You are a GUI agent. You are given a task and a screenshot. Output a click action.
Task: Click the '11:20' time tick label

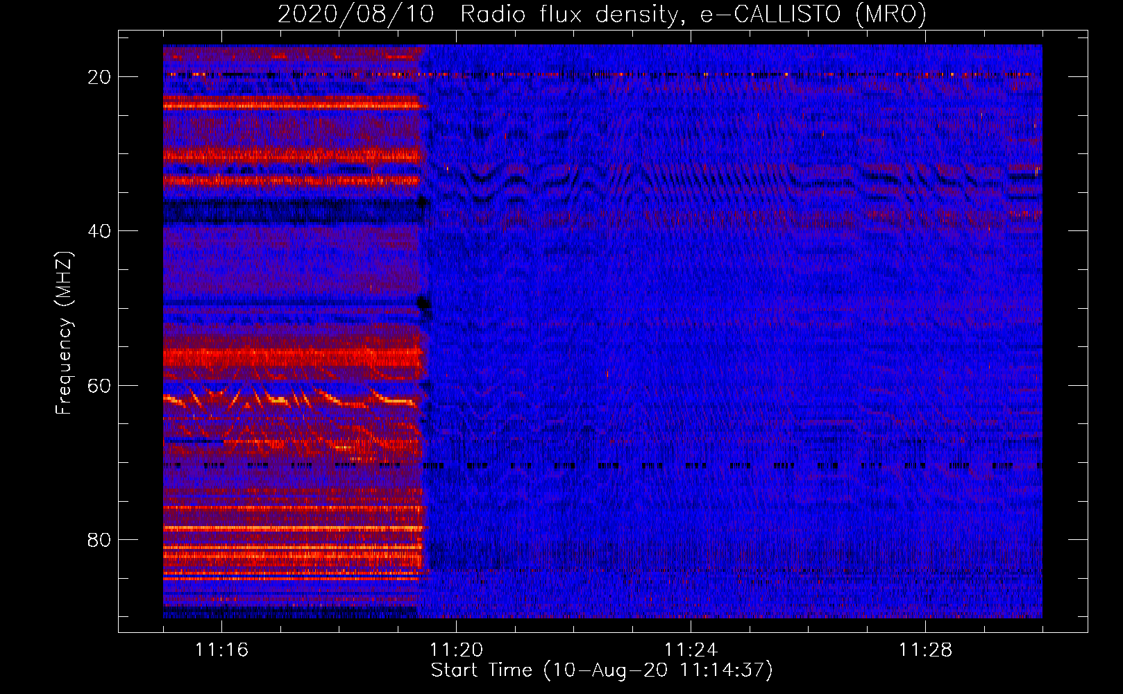[456, 650]
